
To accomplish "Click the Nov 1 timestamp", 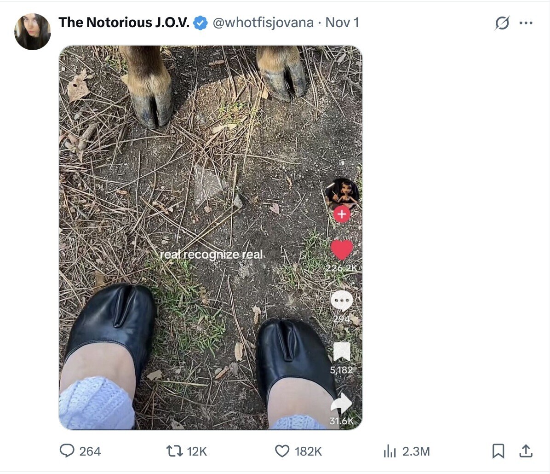I will tap(342, 23).
